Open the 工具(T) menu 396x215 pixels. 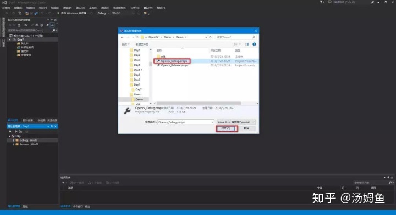[93, 8]
